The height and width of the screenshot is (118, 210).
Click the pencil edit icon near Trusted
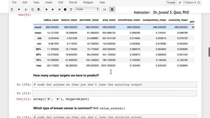(x=180, y=3)
